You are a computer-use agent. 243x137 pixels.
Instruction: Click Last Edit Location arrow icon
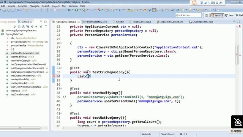click(198, 10)
